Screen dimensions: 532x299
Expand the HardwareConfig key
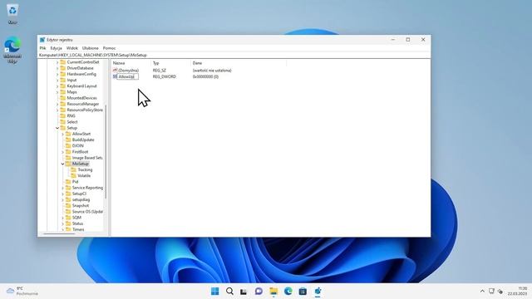click(57, 74)
